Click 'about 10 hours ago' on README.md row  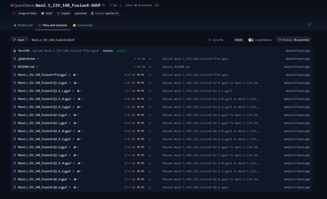pos(297,67)
